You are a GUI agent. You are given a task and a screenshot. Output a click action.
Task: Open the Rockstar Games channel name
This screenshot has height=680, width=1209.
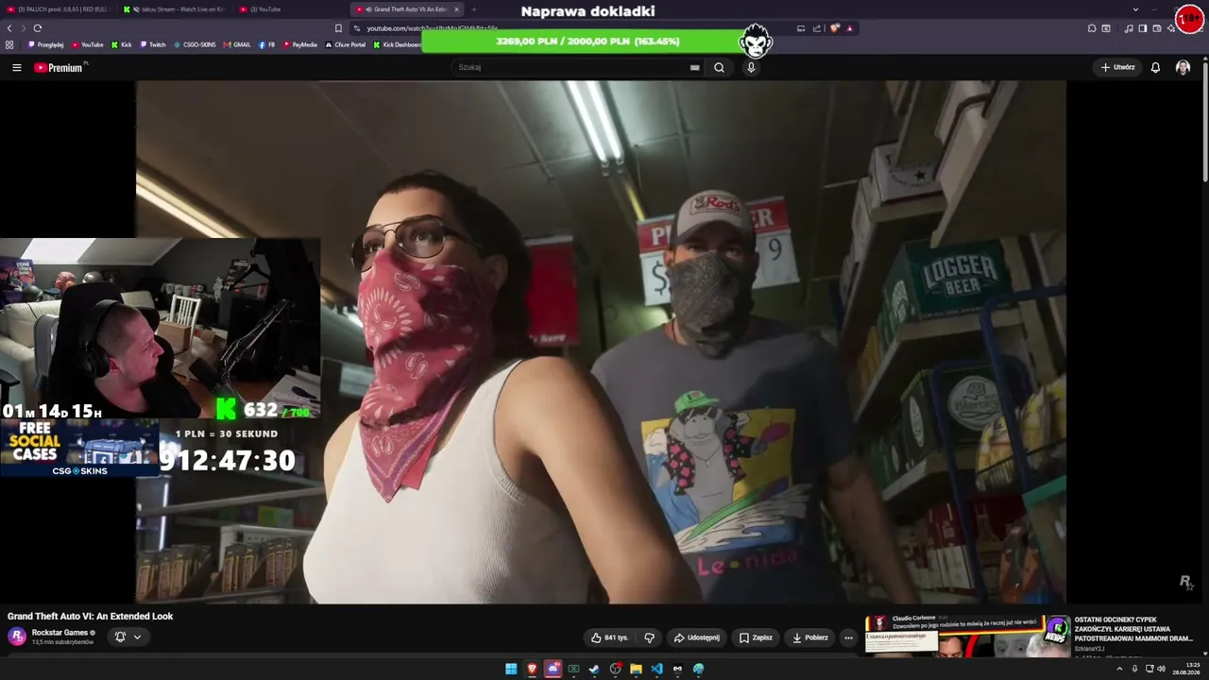tap(60, 633)
